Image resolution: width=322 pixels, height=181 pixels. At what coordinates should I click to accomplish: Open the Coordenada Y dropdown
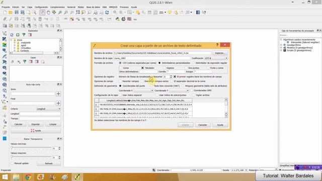click(x=179, y=90)
